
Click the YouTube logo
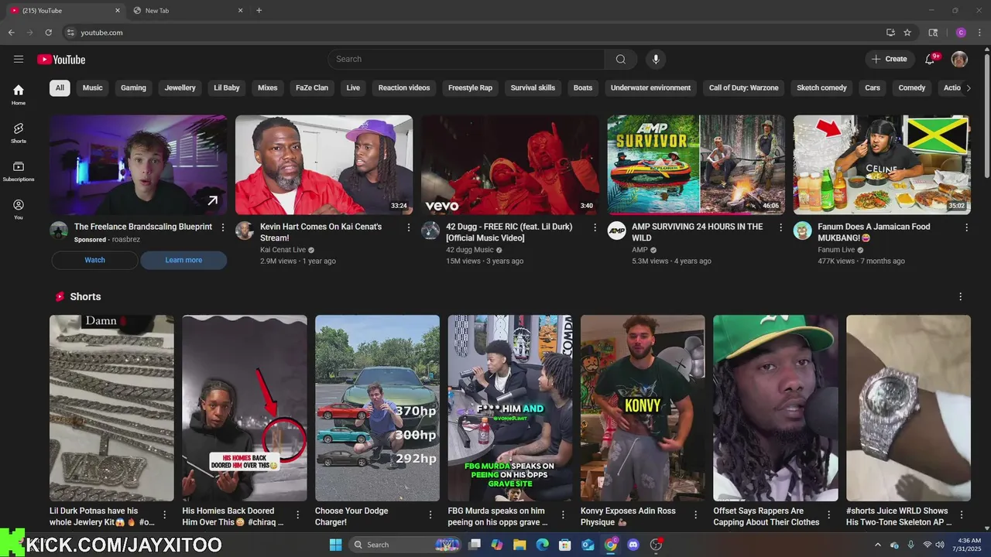61,60
